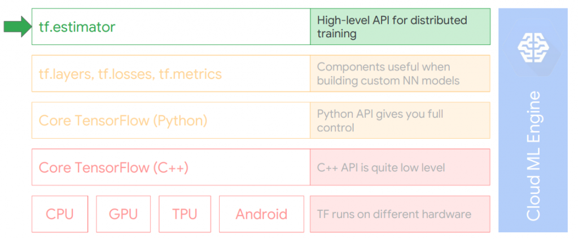Screen dimensions: 578x239
Task: Click the word tf.losses in the second row
Action: click(x=125, y=74)
